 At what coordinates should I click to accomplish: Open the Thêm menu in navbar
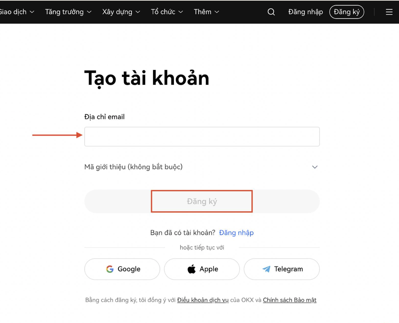pyautogui.click(x=206, y=12)
